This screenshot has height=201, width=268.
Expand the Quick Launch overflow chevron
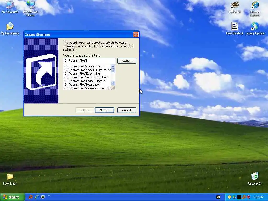pos(49,196)
